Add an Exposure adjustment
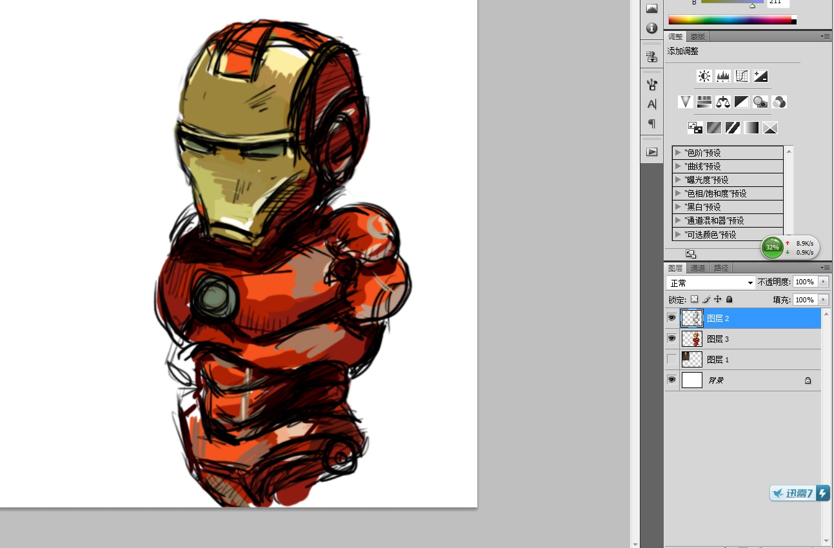The image size is (834, 548). tap(760, 76)
